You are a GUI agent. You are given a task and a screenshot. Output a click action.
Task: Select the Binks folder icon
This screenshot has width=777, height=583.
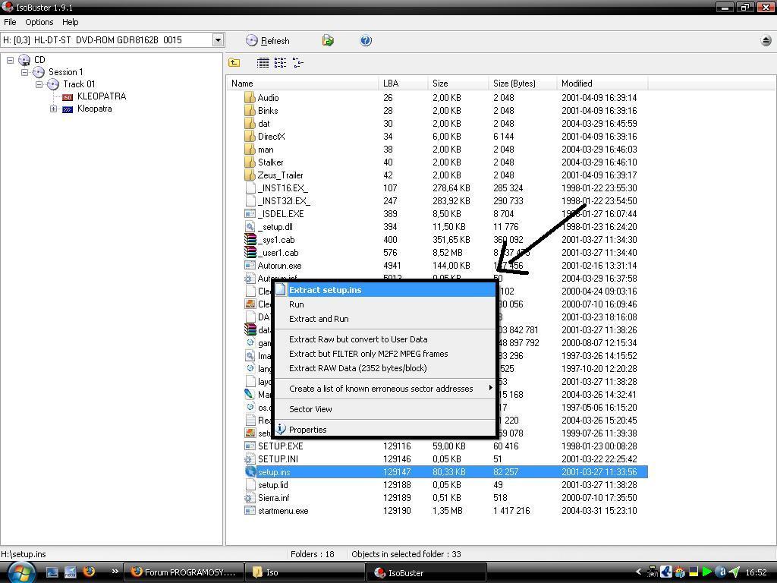pos(250,111)
